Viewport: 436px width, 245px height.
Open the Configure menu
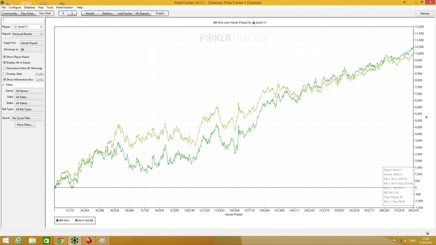(15, 7)
